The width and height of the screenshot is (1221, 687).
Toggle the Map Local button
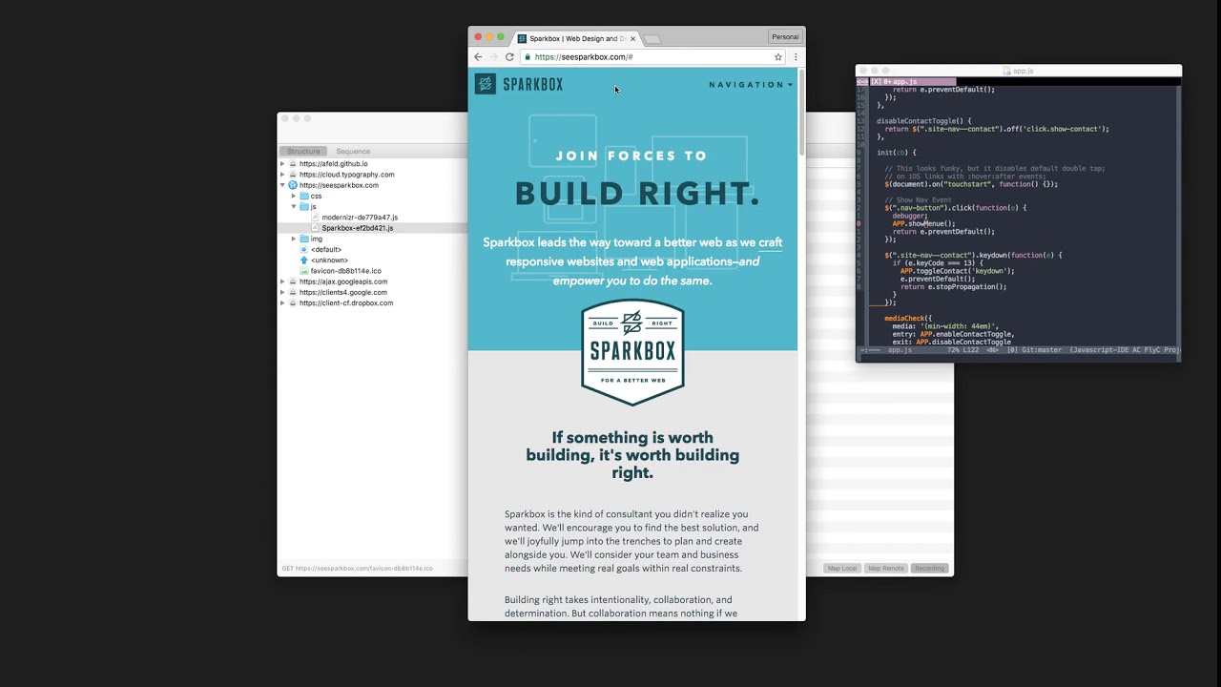(x=841, y=569)
